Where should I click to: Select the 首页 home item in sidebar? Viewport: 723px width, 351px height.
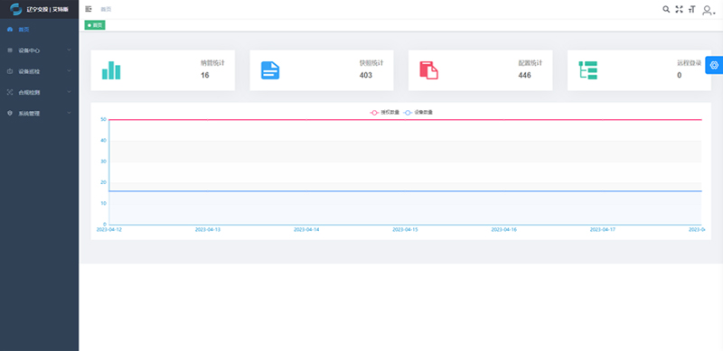39,30
